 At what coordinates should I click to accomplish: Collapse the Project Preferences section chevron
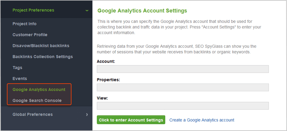(87, 10)
